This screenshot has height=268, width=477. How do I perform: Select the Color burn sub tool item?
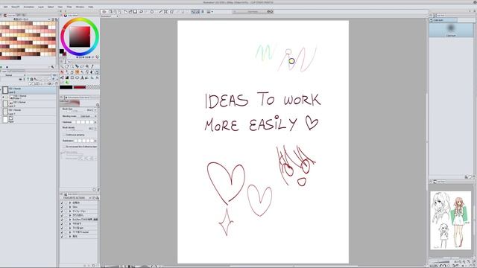tap(451, 30)
